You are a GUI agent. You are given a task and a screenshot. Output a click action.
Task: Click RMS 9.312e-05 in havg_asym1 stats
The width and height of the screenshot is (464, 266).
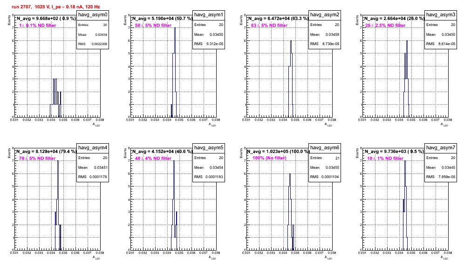pyautogui.click(x=209, y=44)
